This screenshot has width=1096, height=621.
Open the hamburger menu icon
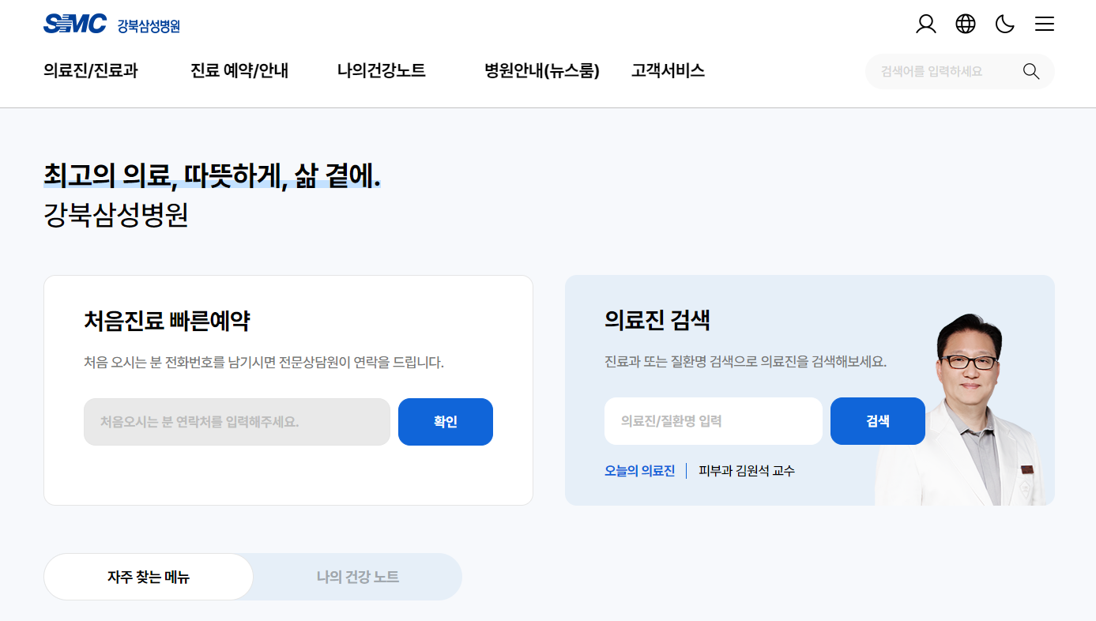coord(1045,24)
